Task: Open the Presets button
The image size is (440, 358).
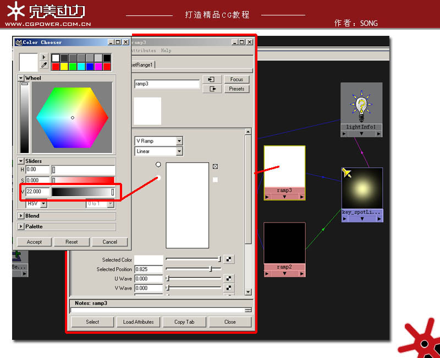Action: tap(237, 89)
